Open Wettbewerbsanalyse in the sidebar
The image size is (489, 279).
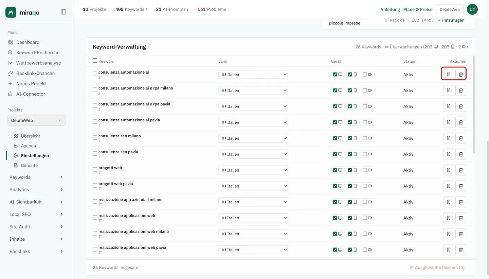tap(34, 63)
